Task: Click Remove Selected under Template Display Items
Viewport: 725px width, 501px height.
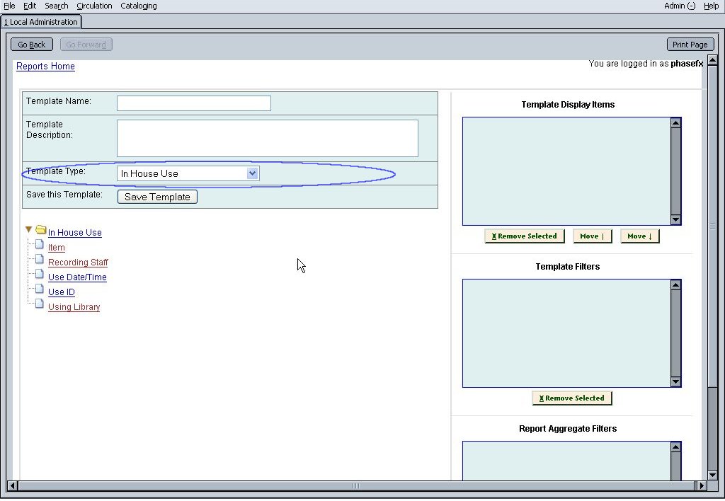Action: 525,236
